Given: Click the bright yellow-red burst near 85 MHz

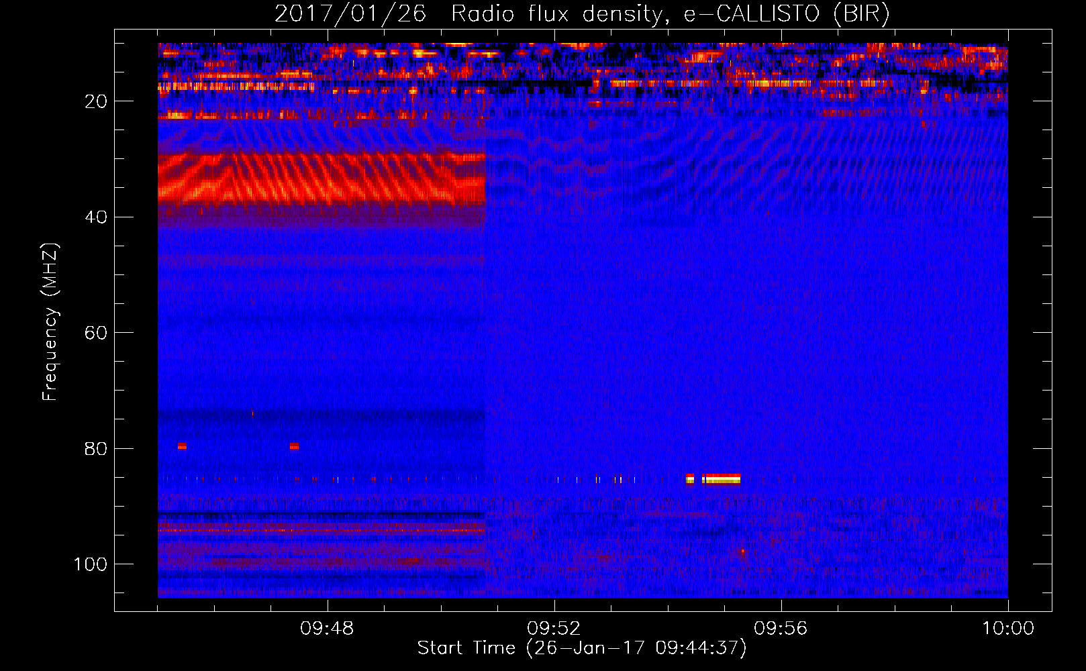Looking at the screenshot, I should coord(722,478).
